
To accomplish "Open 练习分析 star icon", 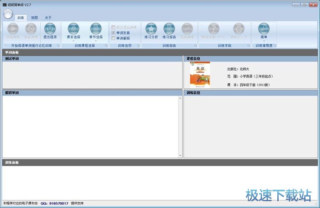I will [151, 29].
